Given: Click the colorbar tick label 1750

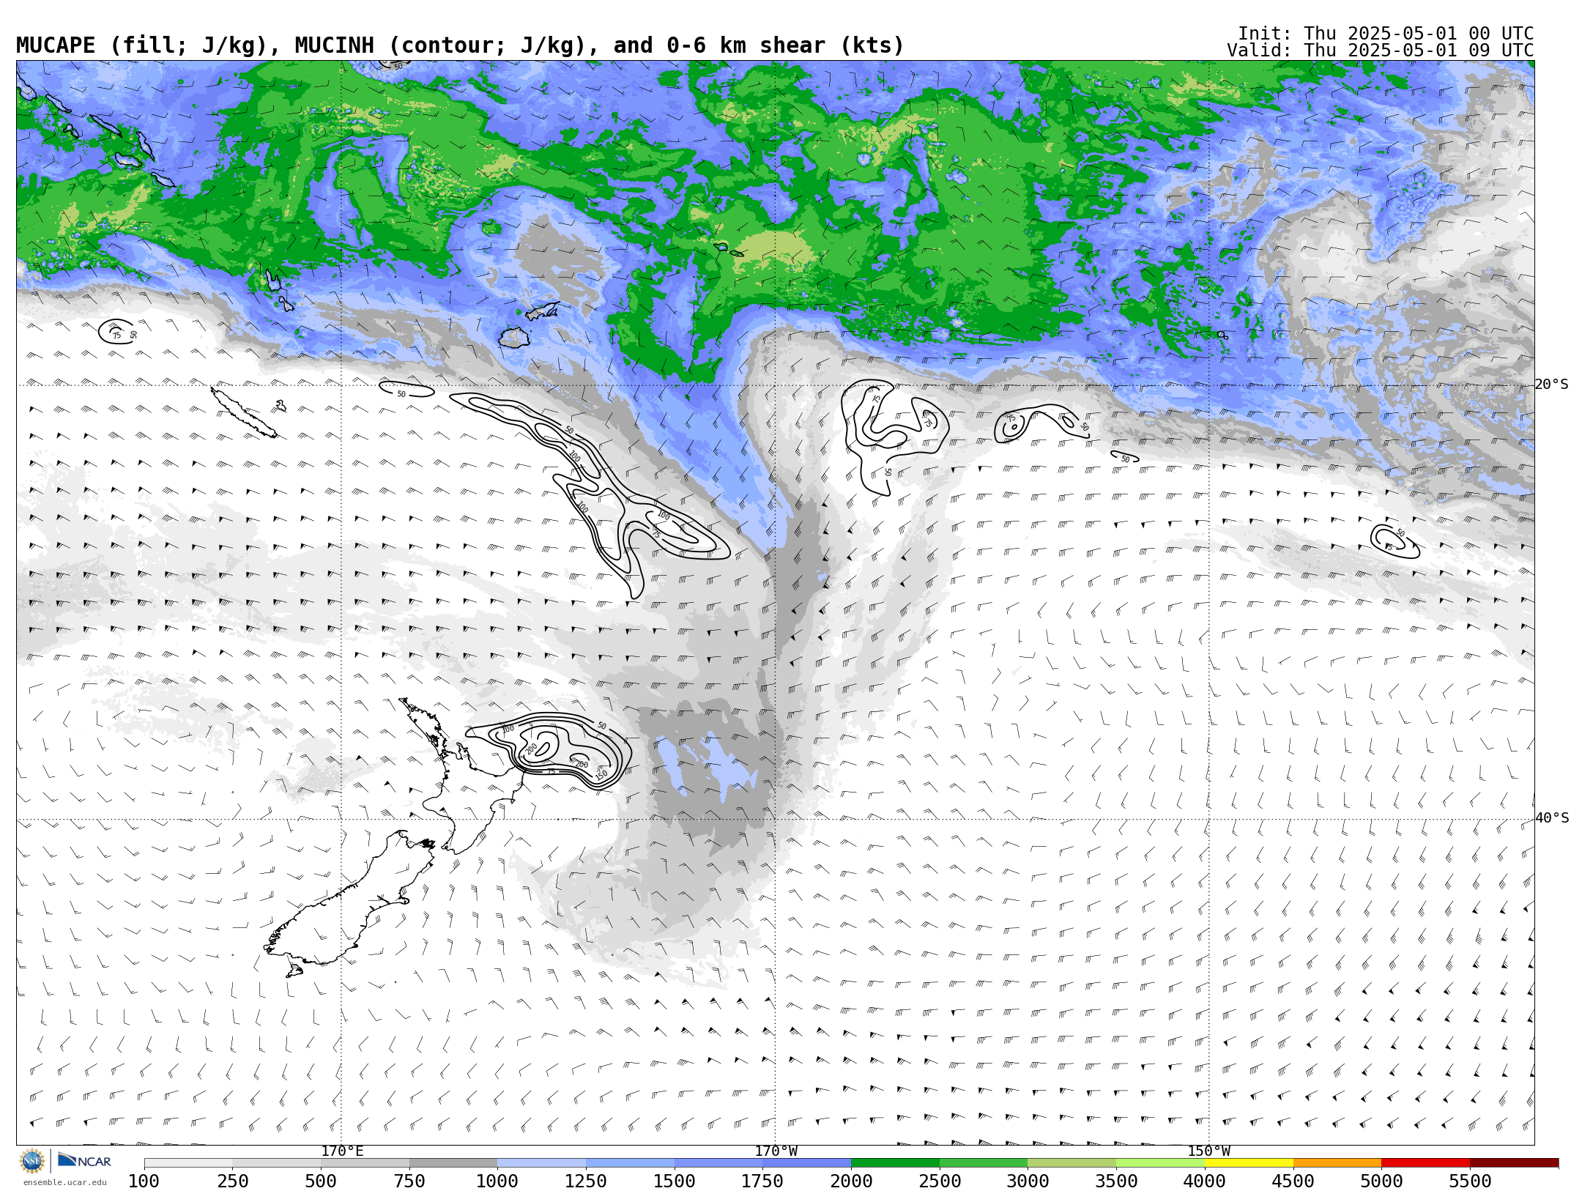Looking at the screenshot, I should click(762, 1181).
